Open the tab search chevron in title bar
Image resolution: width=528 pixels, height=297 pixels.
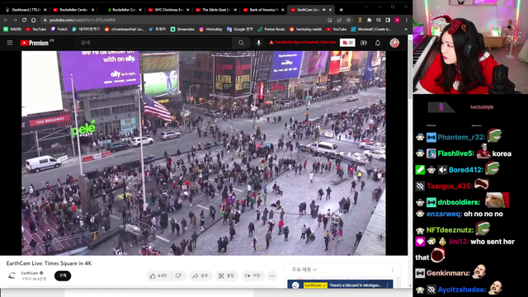366,7
